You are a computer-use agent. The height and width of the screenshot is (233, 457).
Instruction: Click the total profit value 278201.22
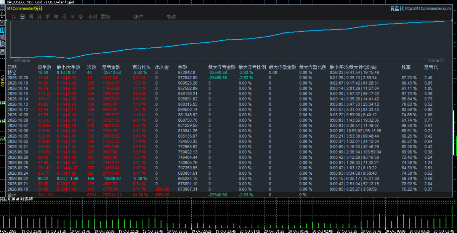point(112,195)
